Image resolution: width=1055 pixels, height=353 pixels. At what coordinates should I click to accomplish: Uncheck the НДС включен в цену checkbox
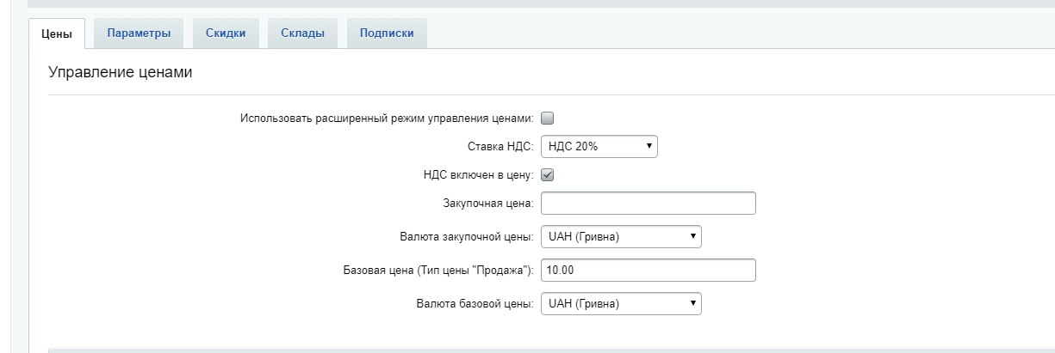click(x=547, y=174)
